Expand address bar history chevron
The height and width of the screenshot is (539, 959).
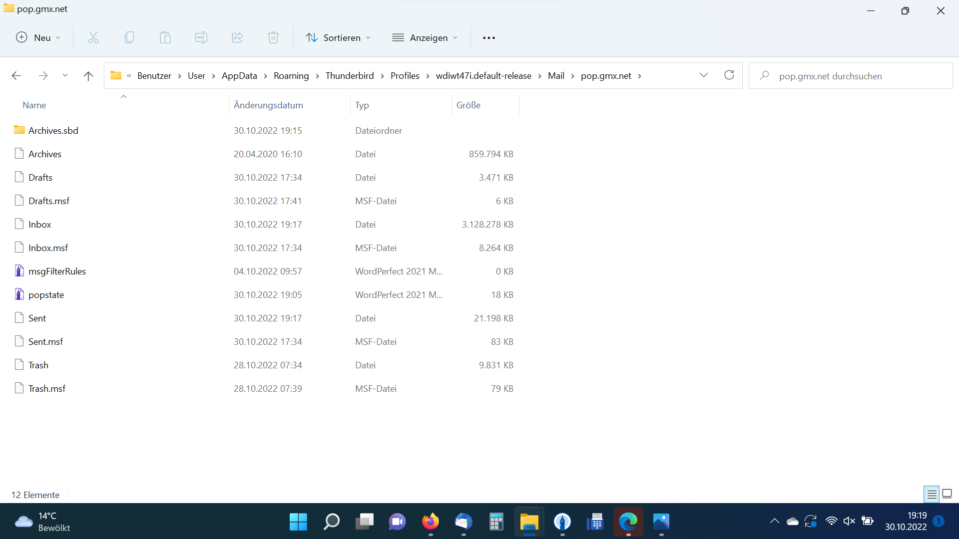tap(704, 75)
